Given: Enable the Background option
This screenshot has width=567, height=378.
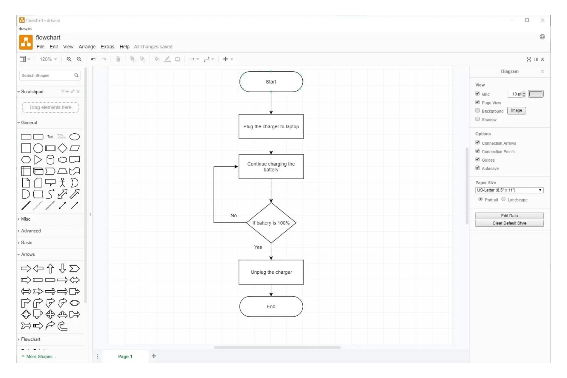Looking at the screenshot, I should (478, 110).
